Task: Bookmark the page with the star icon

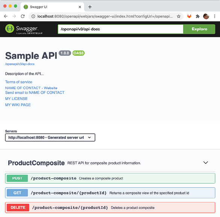Action: click(x=178, y=16)
